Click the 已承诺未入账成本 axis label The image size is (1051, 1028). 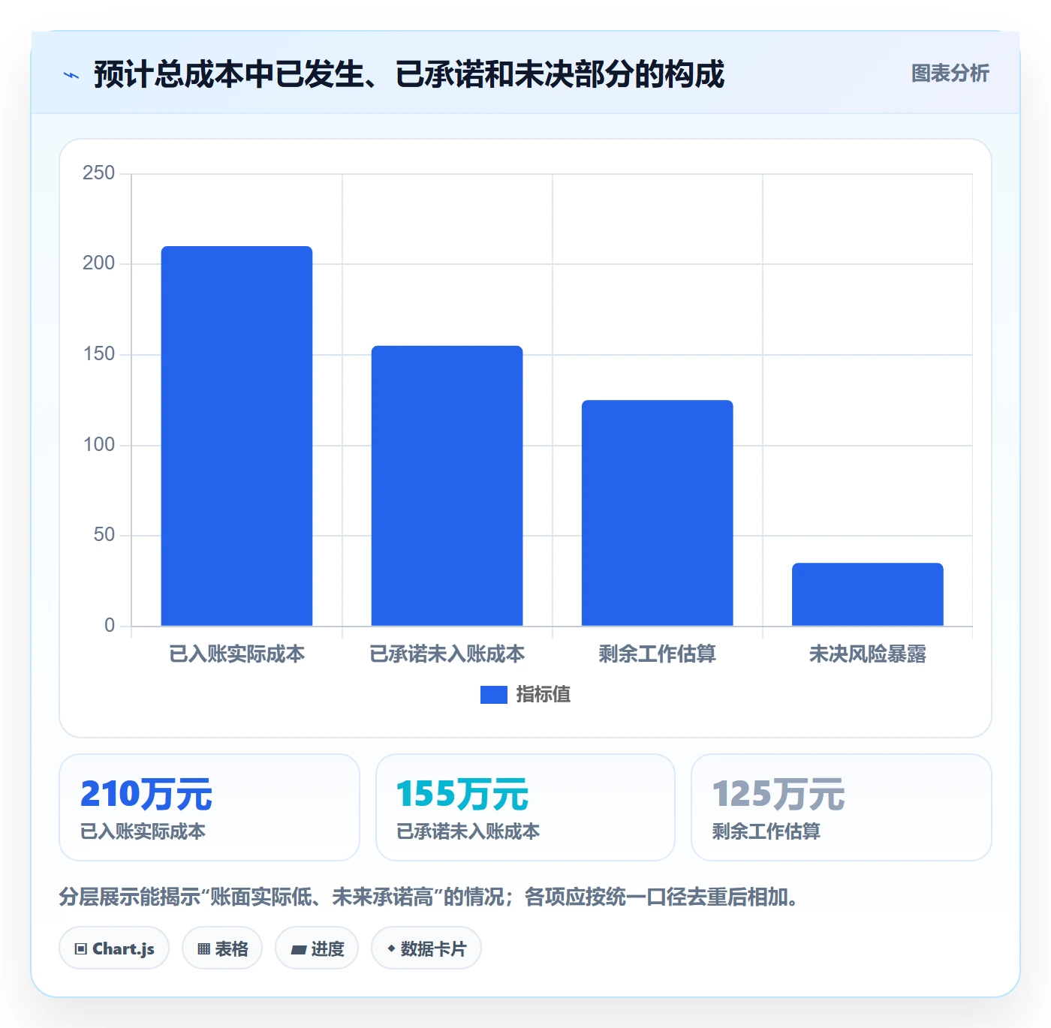pyautogui.click(x=447, y=654)
